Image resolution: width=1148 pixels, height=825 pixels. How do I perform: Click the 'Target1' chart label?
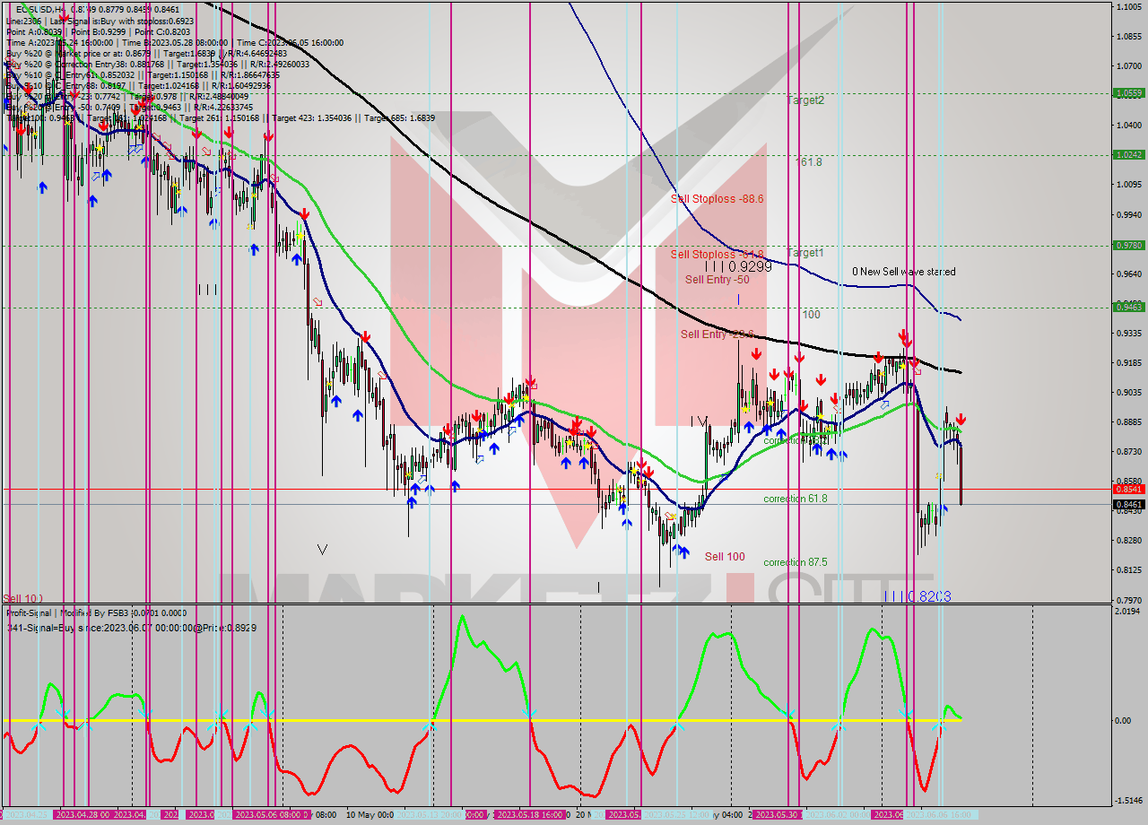click(x=805, y=253)
